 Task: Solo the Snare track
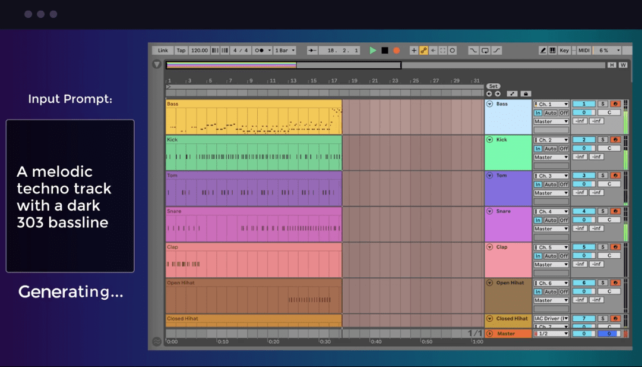click(x=603, y=211)
